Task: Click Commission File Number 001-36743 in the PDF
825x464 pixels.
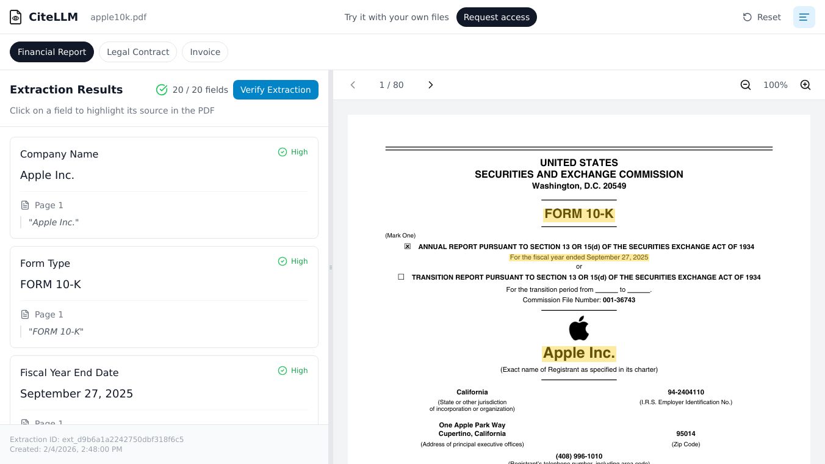Action: 579,300
